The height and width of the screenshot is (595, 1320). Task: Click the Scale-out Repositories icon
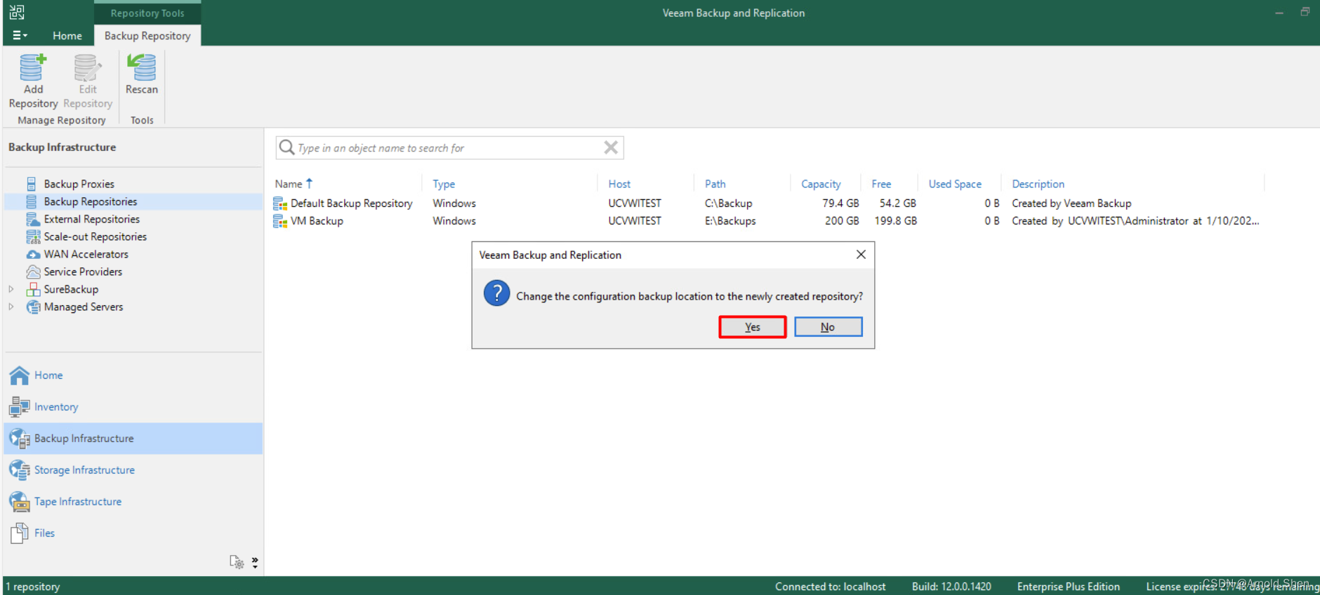click(32, 236)
